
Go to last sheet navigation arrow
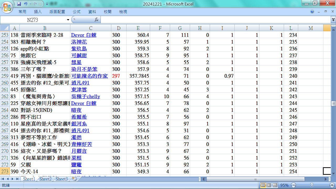[17, 179]
